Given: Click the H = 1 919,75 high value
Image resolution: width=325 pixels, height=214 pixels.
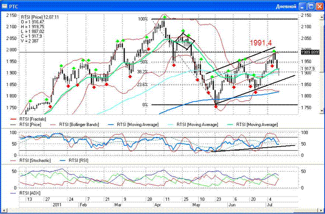Looking at the screenshot, I should (32, 26).
